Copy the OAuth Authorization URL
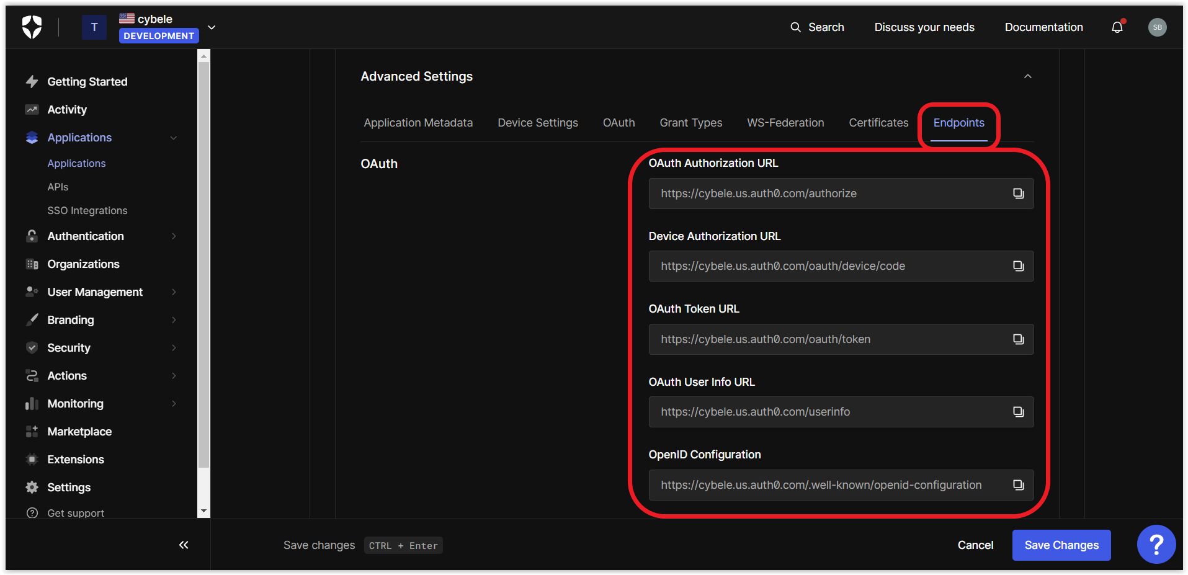 tap(1018, 194)
